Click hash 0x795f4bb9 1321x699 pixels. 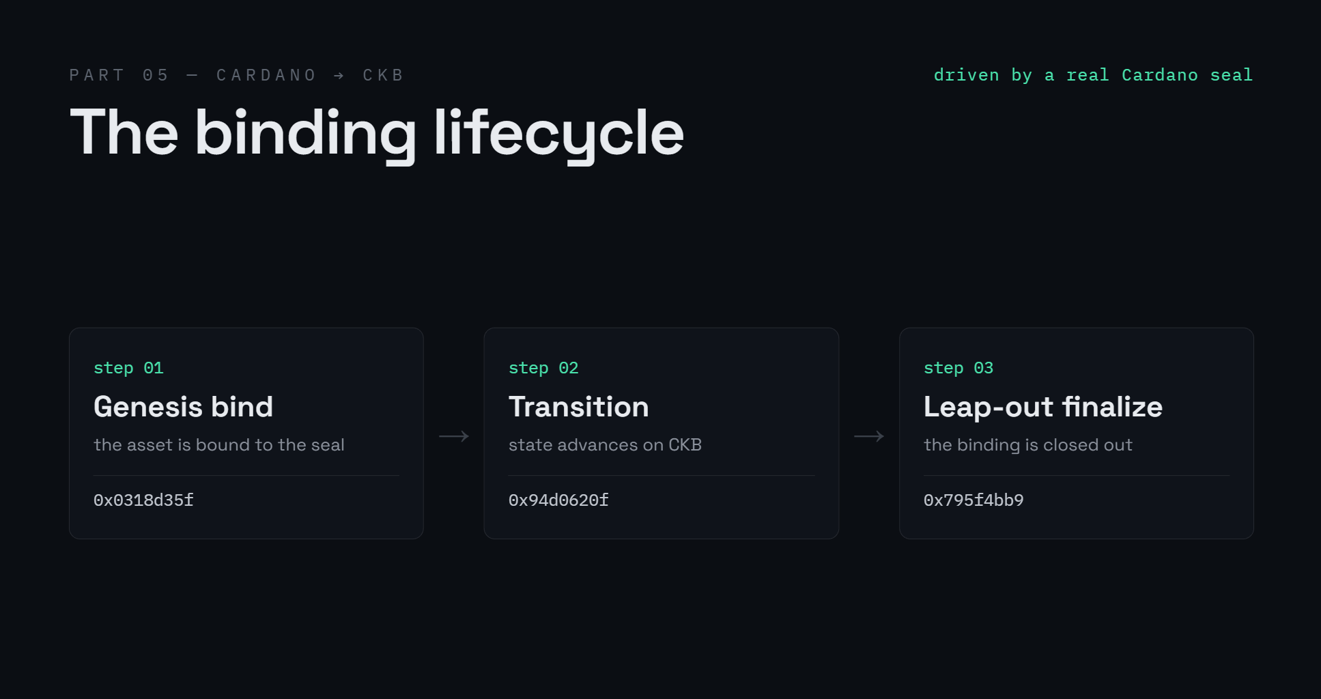[974, 500]
